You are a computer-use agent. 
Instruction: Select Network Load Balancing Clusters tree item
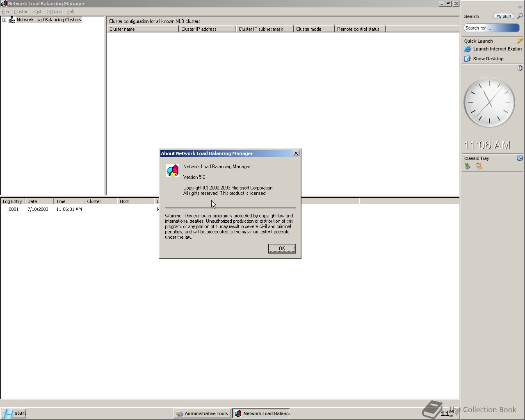point(49,20)
